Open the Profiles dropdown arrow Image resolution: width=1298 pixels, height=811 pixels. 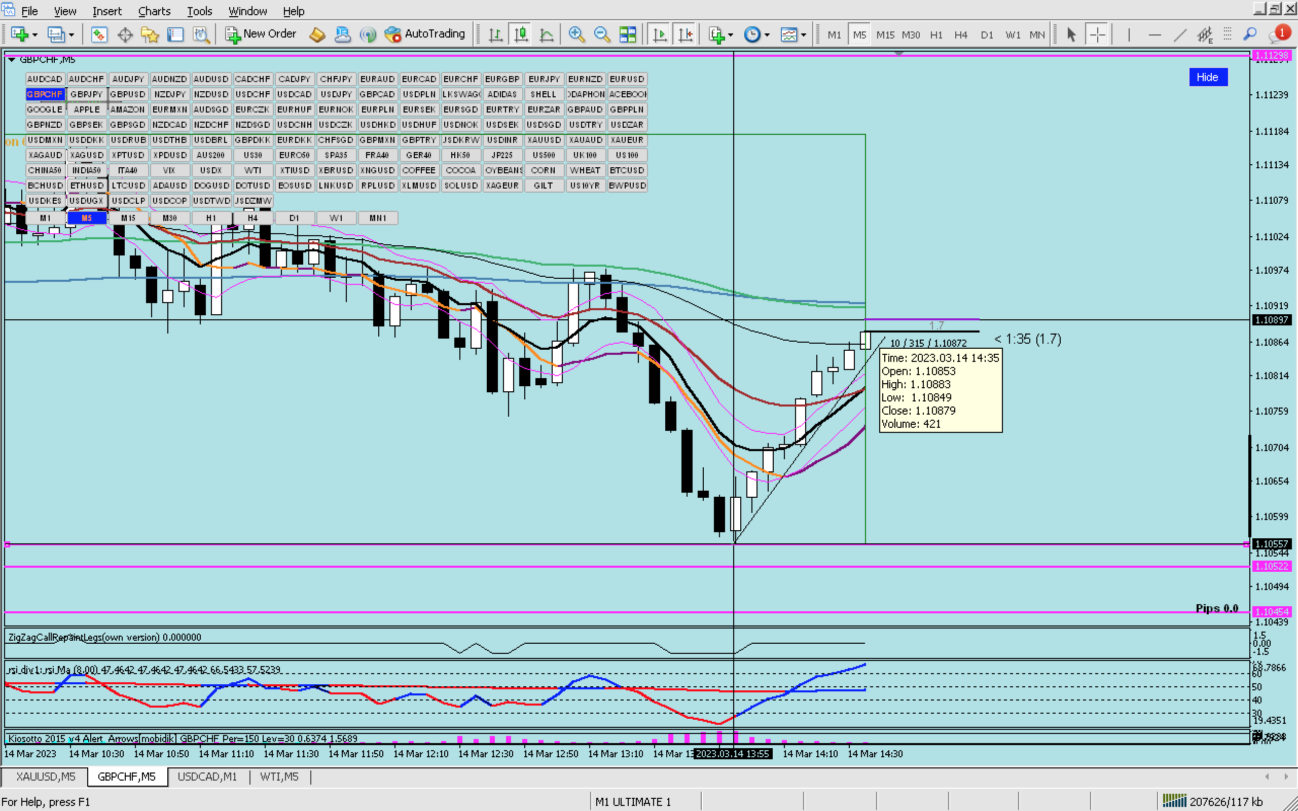click(71, 35)
